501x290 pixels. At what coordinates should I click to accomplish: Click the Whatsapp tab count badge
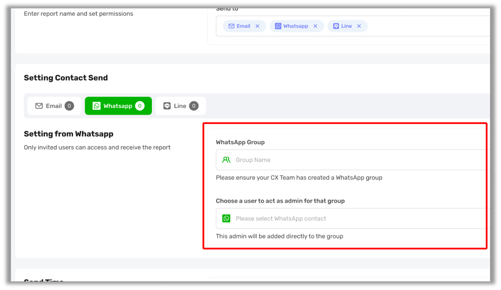pos(140,106)
